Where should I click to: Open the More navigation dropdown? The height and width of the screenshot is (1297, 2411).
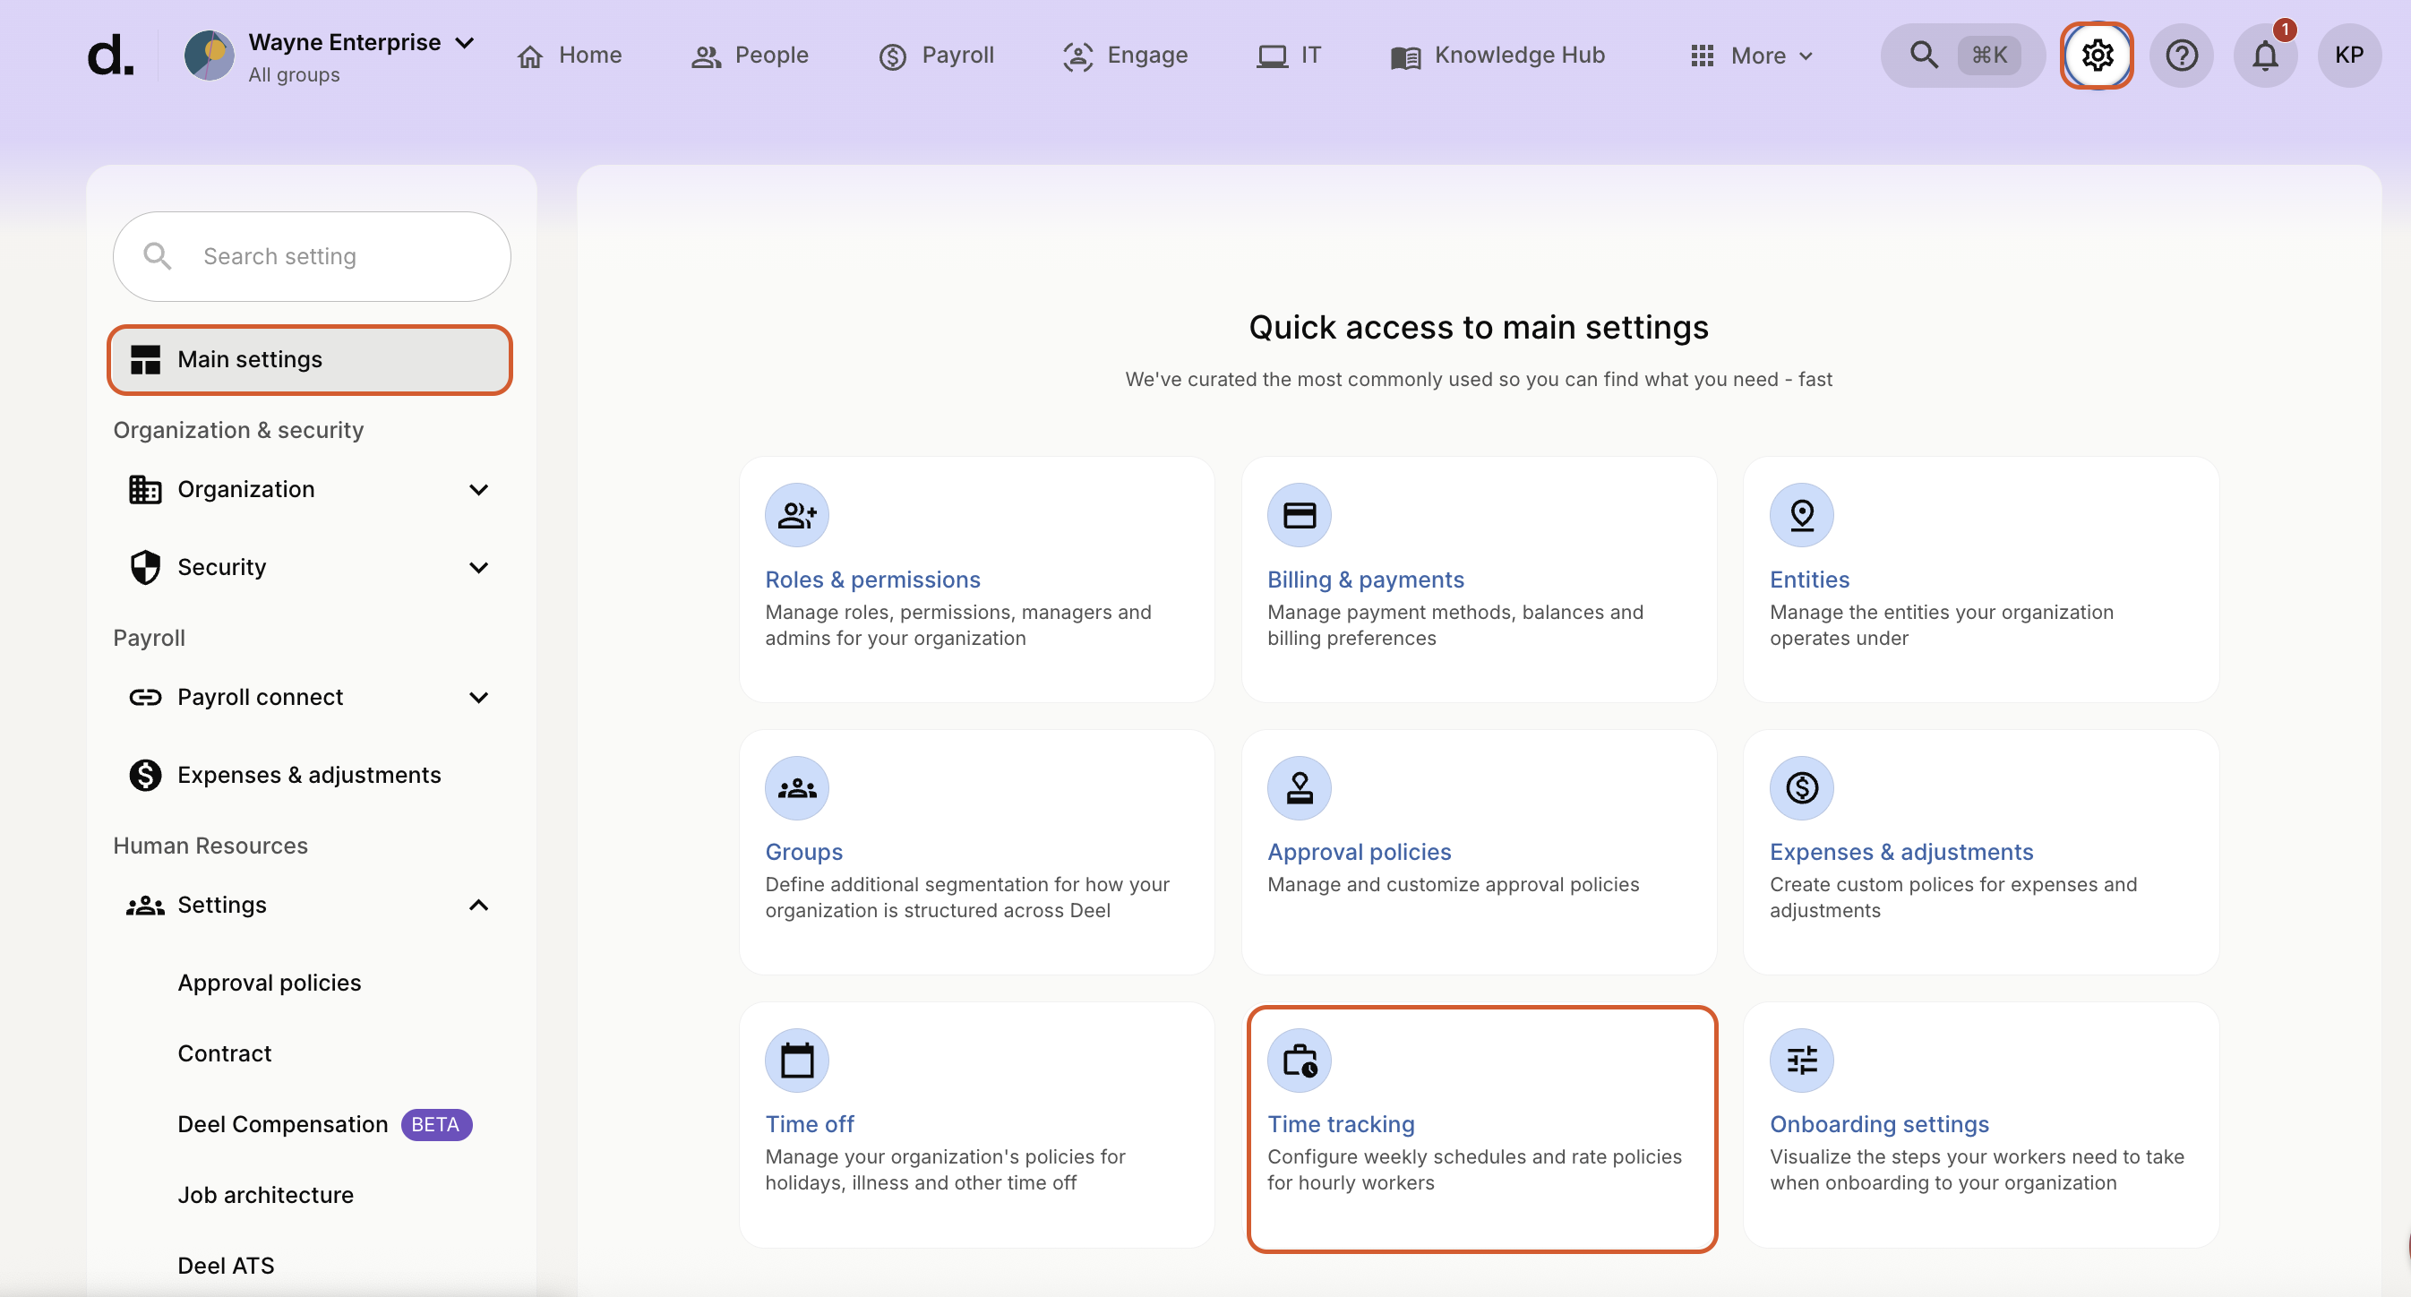(x=1752, y=56)
